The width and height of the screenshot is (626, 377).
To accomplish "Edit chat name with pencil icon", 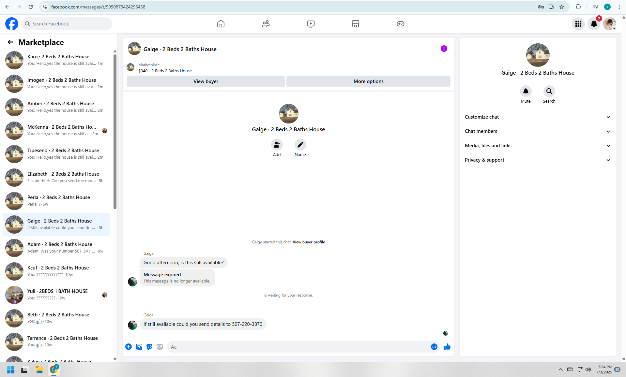I will [300, 145].
